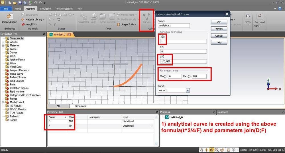Click OK in Create Analytical Curve dialog

tap(219, 22)
